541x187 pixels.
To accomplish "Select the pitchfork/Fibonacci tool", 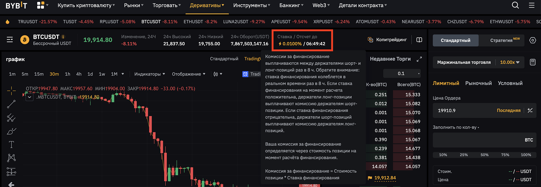I will (11, 117).
